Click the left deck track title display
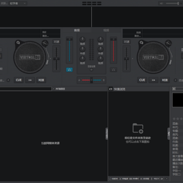This screenshot has height=183, width=183. pyautogui.click(x=20, y=32)
